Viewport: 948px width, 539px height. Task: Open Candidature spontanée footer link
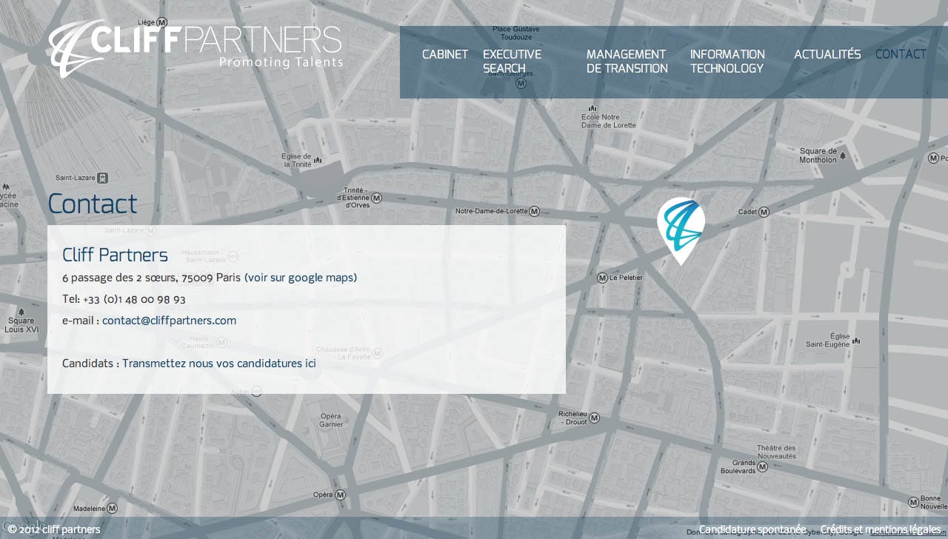click(x=752, y=529)
